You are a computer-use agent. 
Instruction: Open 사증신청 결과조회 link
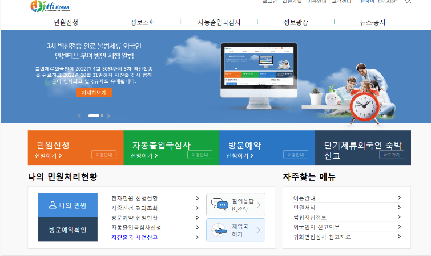coord(134,208)
